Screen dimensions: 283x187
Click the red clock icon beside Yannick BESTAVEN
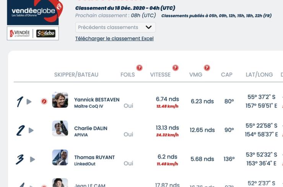click(44, 102)
